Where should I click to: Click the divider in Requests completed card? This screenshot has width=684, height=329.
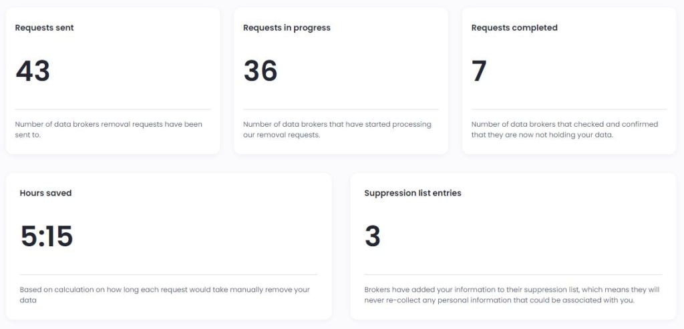point(569,109)
